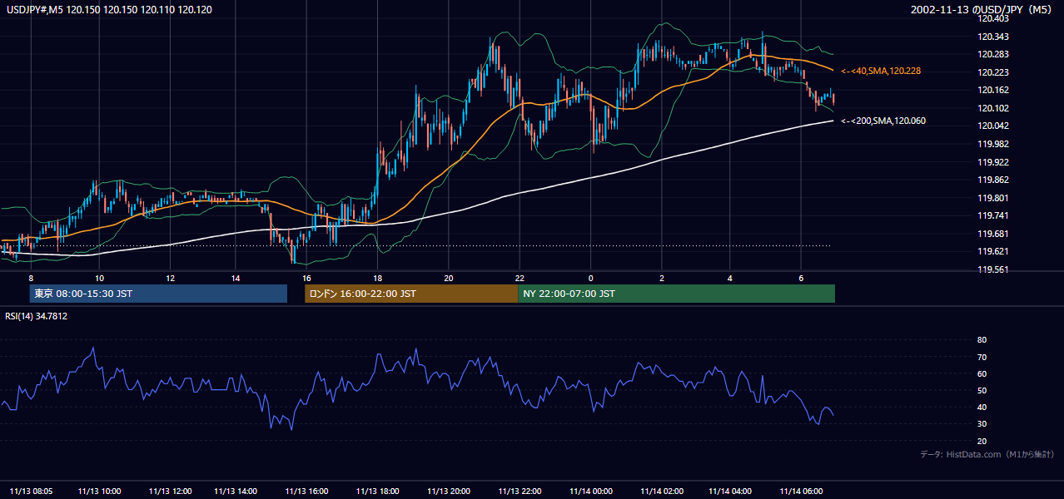Click the 11/14 00:00 time axis label
Viewport: 1064px width, 499px height.
tap(590, 491)
